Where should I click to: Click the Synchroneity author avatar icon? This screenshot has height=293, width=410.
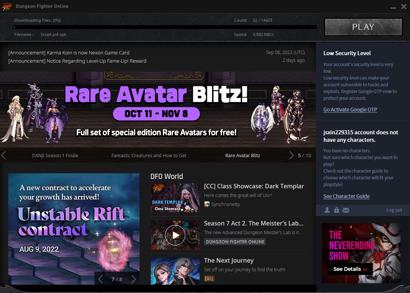[207, 204]
